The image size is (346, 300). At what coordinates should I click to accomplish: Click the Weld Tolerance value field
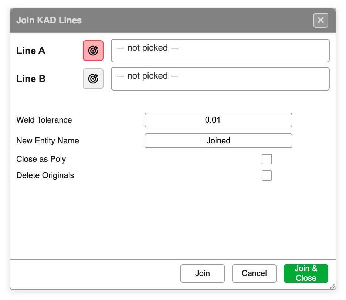(218, 120)
